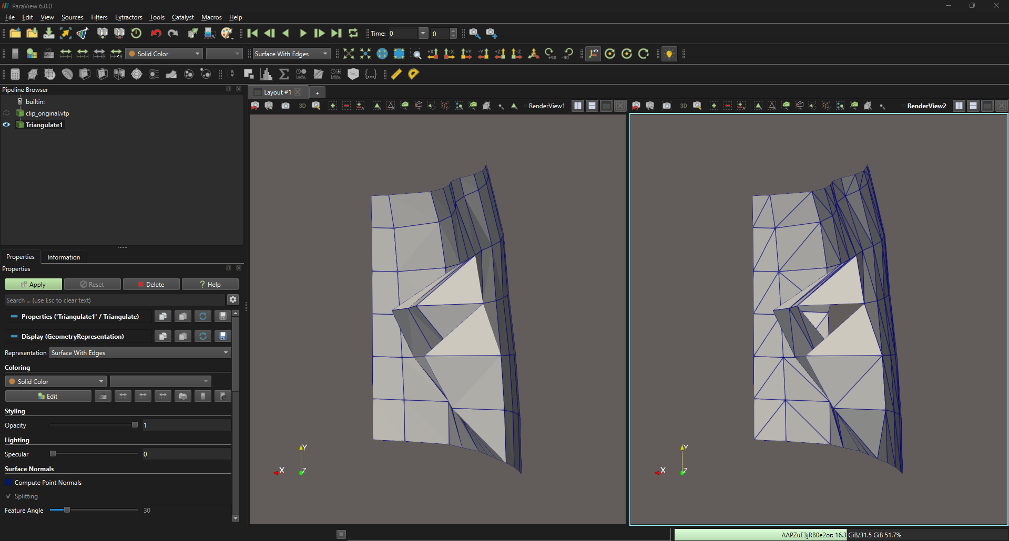Expand the Representation combo box
1009x541 pixels.
pyautogui.click(x=140, y=353)
